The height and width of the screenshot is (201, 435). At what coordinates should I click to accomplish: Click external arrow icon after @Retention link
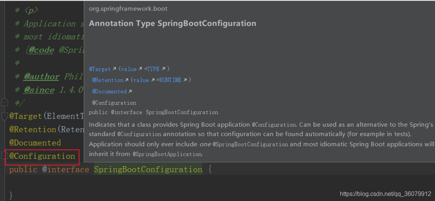127,80
